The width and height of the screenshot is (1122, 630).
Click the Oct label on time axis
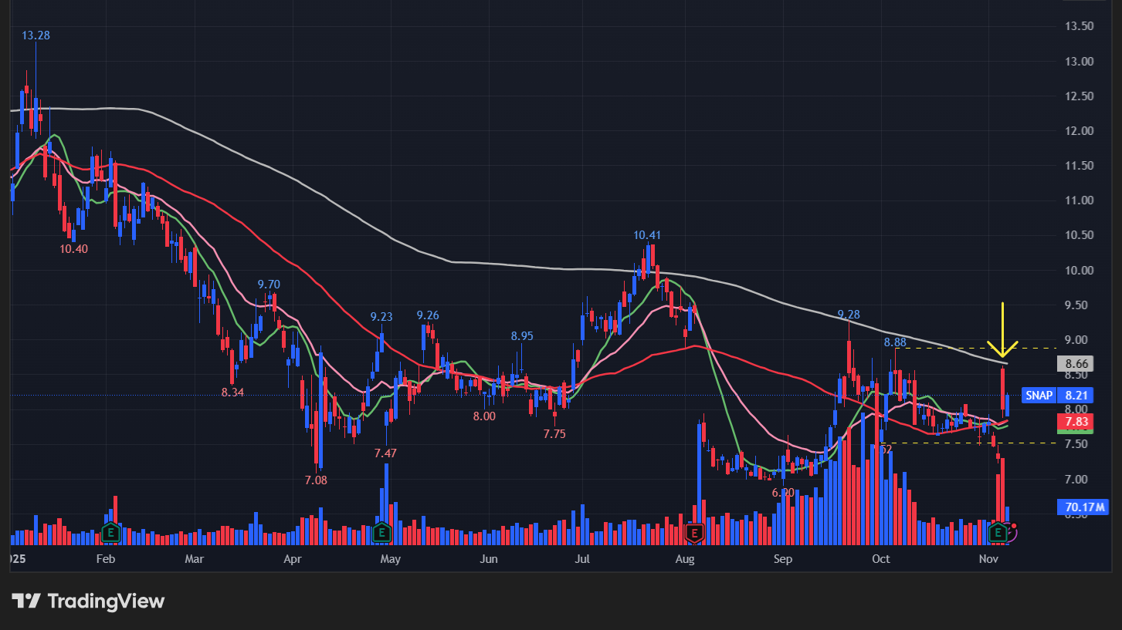(x=880, y=558)
